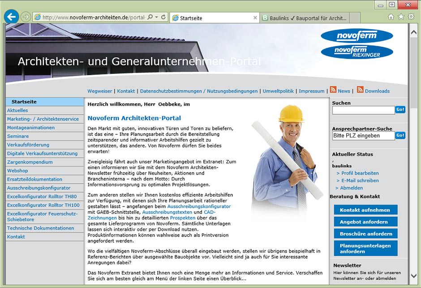Open the top Kontakt link
Image resolution: width=421 pixels, height=288 pixels.
[x=126, y=91]
